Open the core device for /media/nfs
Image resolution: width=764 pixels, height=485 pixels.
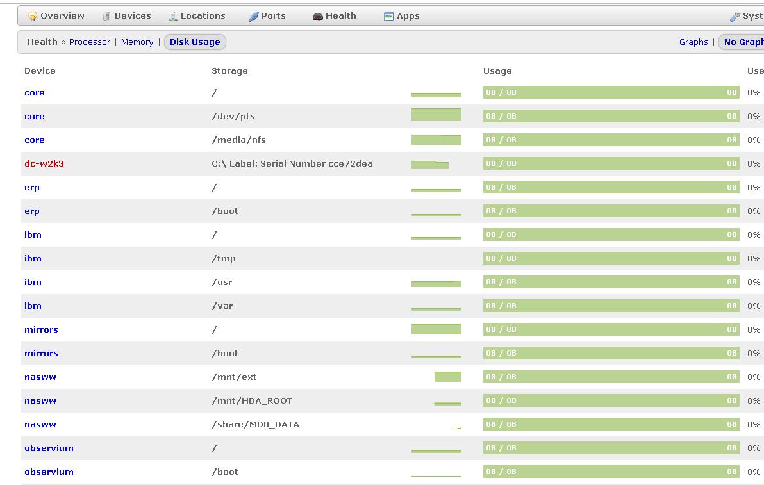[x=35, y=140]
